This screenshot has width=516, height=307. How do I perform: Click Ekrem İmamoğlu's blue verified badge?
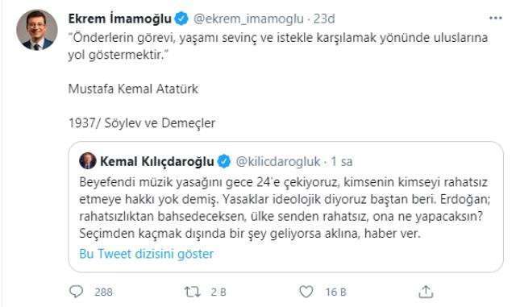tap(181, 19)
